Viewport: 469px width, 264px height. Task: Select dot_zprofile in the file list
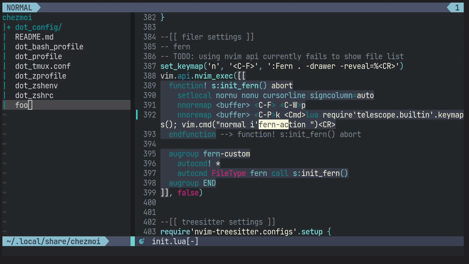(x=41, y=76)
